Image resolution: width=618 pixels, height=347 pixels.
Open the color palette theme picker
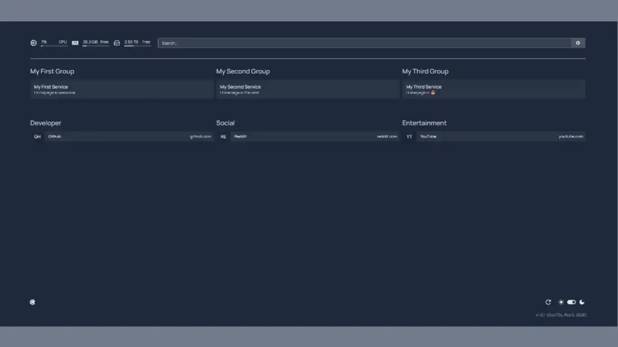(33, 302)
